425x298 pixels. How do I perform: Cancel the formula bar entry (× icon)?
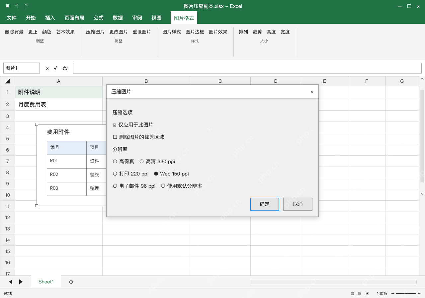47,68
